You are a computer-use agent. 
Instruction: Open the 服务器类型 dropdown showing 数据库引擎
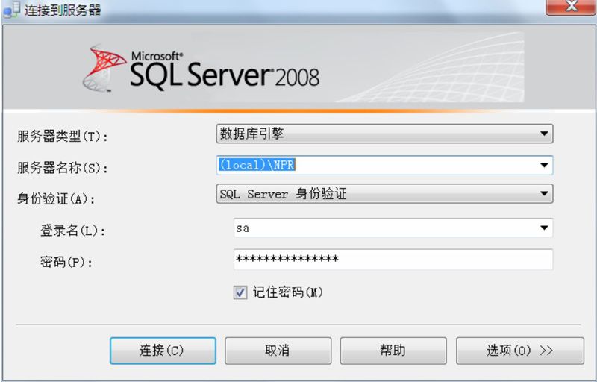coord(384,134)
